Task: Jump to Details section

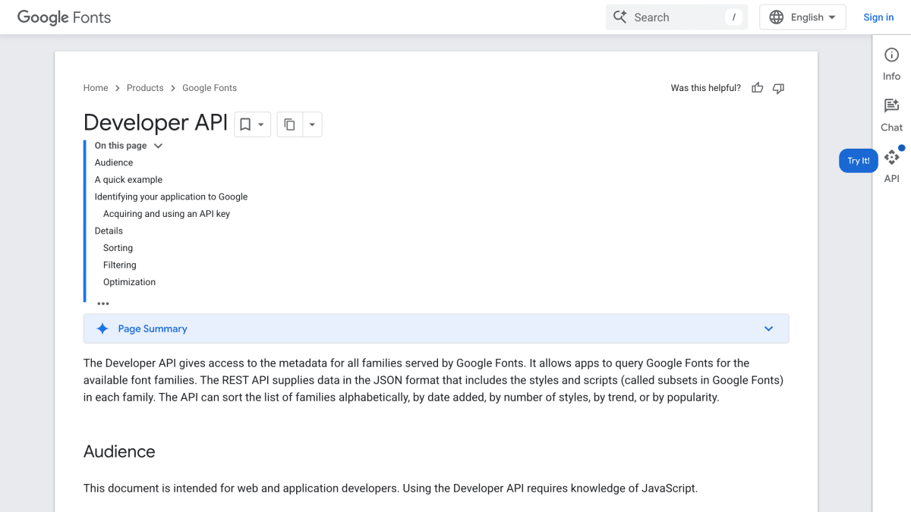Action: pos(109,231)
